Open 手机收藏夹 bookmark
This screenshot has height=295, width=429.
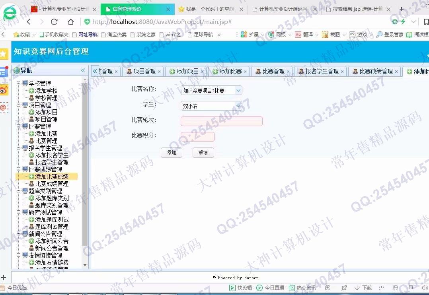point(54,35)
